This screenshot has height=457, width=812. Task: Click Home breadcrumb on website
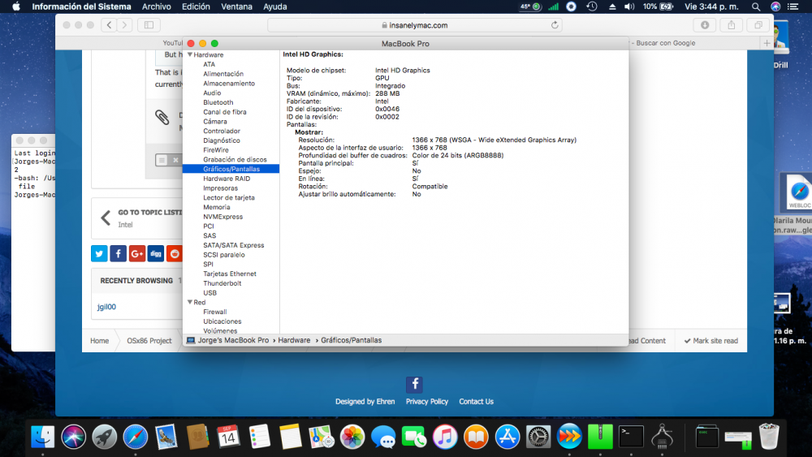pyautogui.click(x=99, y=341)
